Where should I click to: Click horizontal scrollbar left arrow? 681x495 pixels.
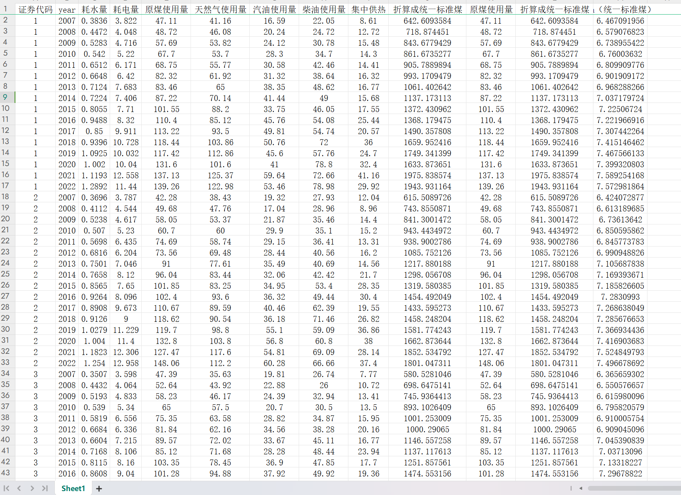[x=581, y=488]
